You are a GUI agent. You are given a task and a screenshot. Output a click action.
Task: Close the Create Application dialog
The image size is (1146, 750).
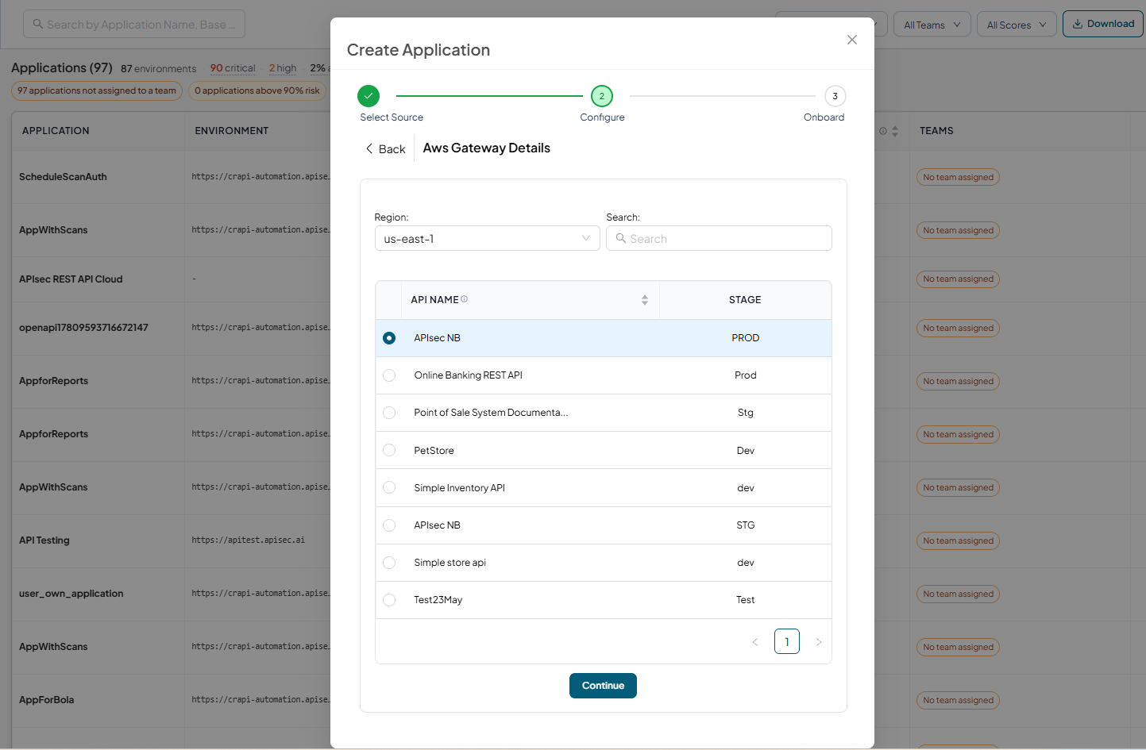(x=851, y=40)
